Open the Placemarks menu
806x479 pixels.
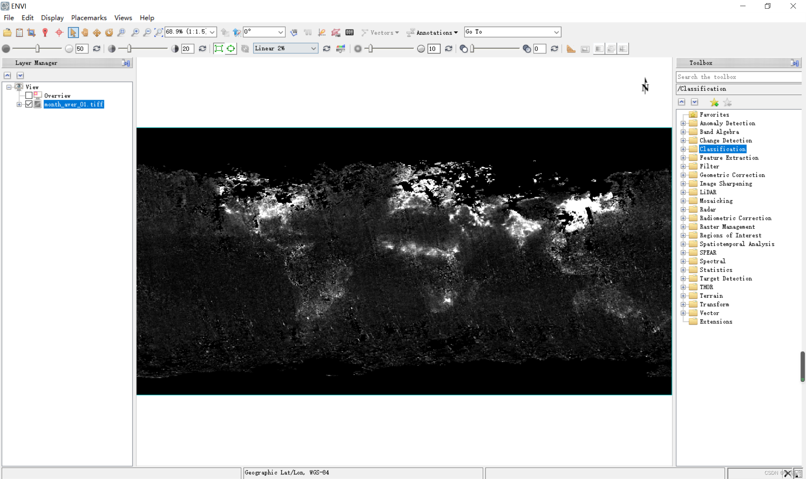89,18
